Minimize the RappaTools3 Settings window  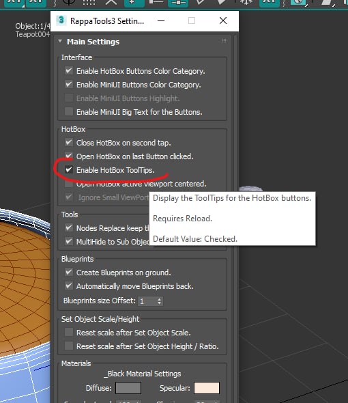click(161, 20)
